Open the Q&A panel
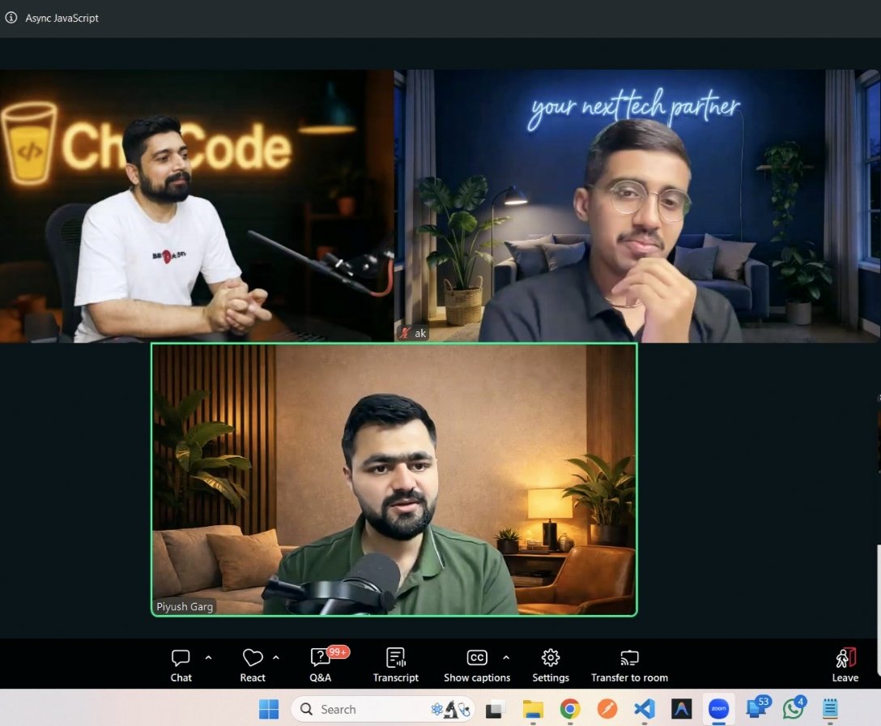This screenshot has width=881, height=726. click(x=321, y=665)
